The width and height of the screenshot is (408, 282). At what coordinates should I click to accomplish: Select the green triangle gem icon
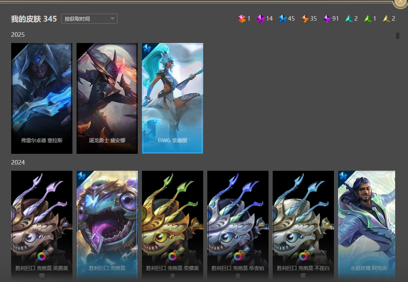tap(368, 19)
